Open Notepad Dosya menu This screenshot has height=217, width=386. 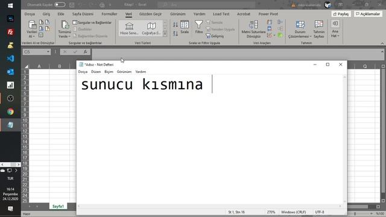[x=83, y=72]
